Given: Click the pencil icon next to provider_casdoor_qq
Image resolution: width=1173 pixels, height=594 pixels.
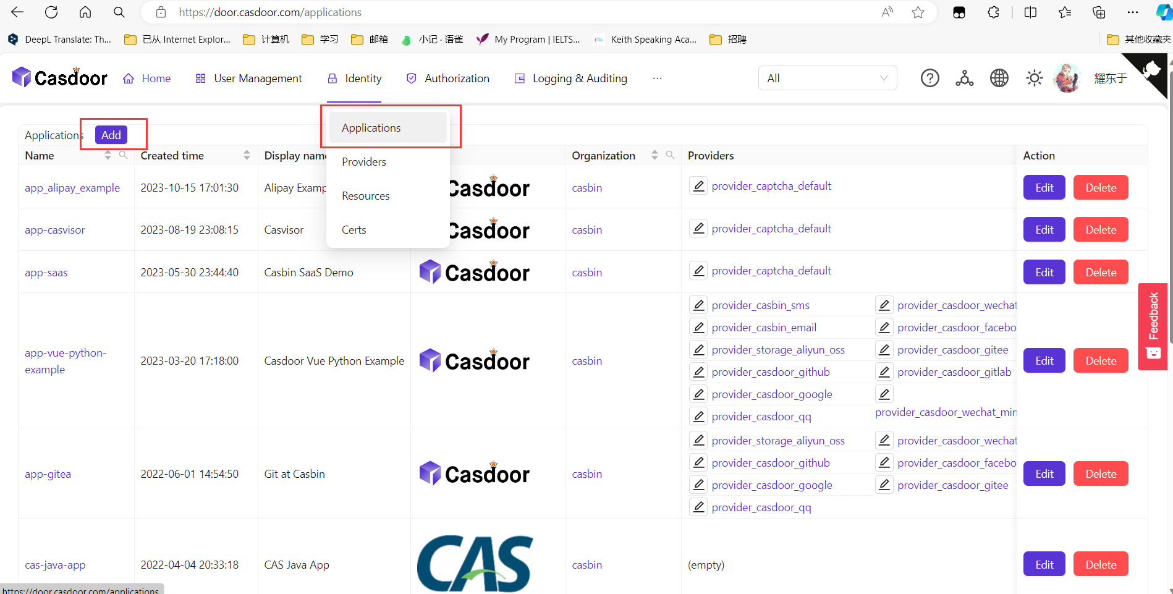Looking at the screenshot, I should pyautogui.click(x=698, y=416).
